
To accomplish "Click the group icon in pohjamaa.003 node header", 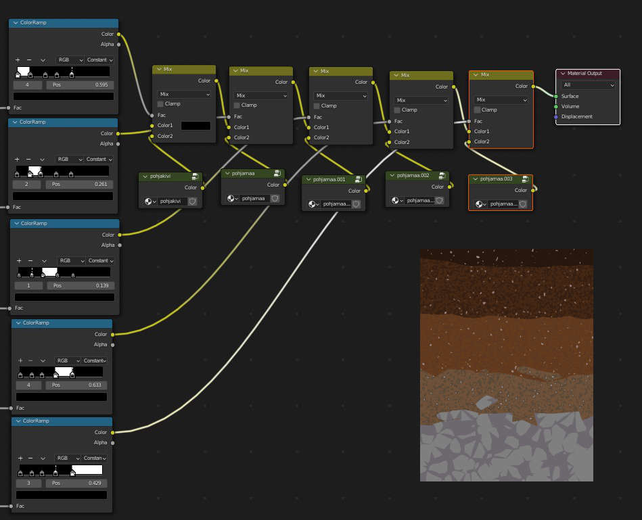I will click(x=526, y=179).
